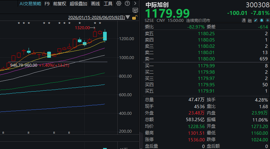Click 外盘 value 23.48万
Image resolution: width=270 pixels, height=149 pixels.
tap(197, 113)
